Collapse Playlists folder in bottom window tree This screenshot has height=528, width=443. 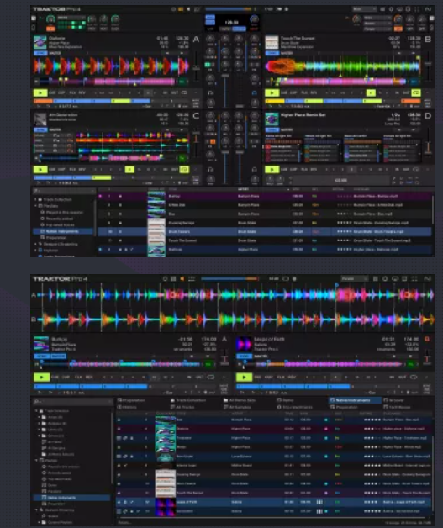37,460
